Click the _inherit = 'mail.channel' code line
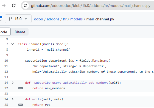The height and width of the screenshot is (108, 154). pos(48,50)
